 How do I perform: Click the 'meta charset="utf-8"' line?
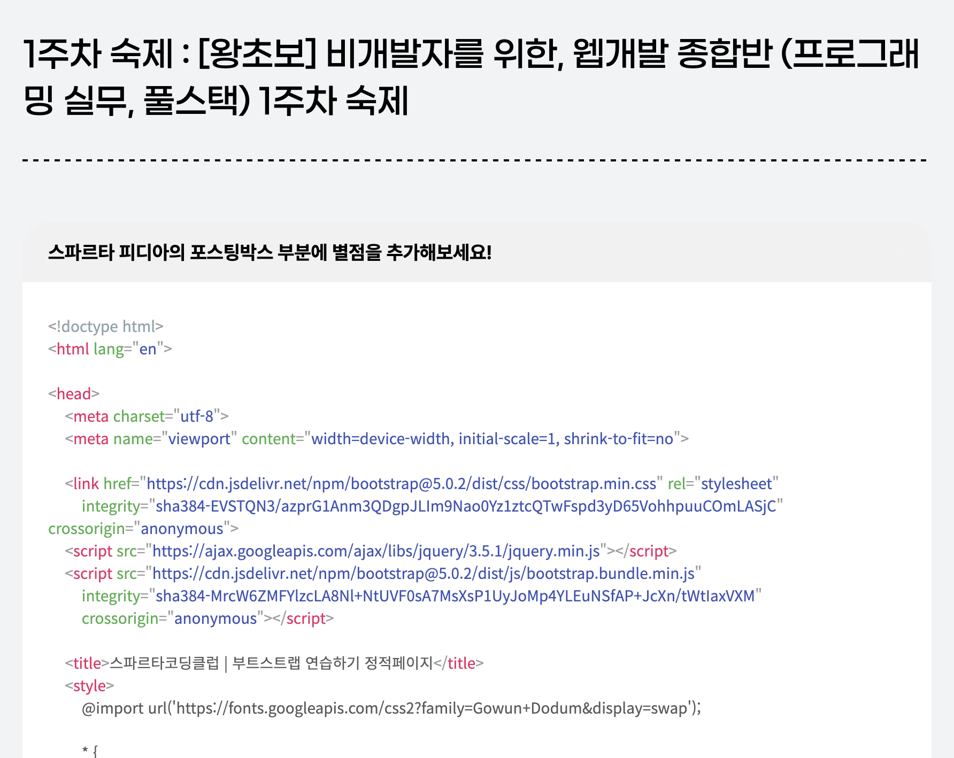[147, 416]
